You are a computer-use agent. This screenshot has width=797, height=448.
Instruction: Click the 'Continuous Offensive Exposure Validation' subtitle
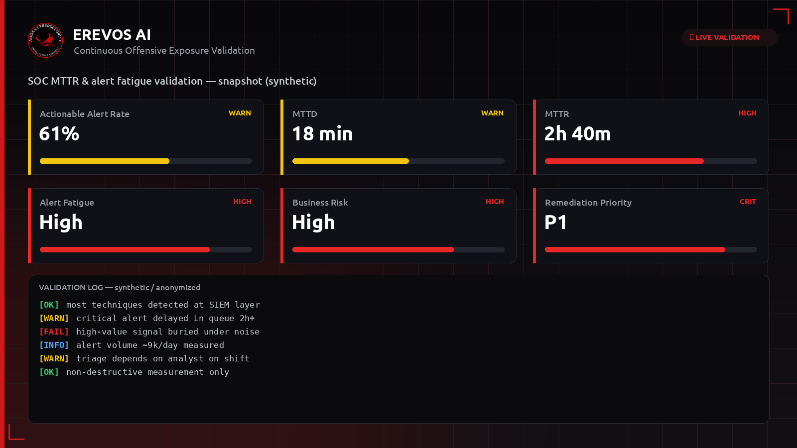pyautogui.click(x=164, y=50)
